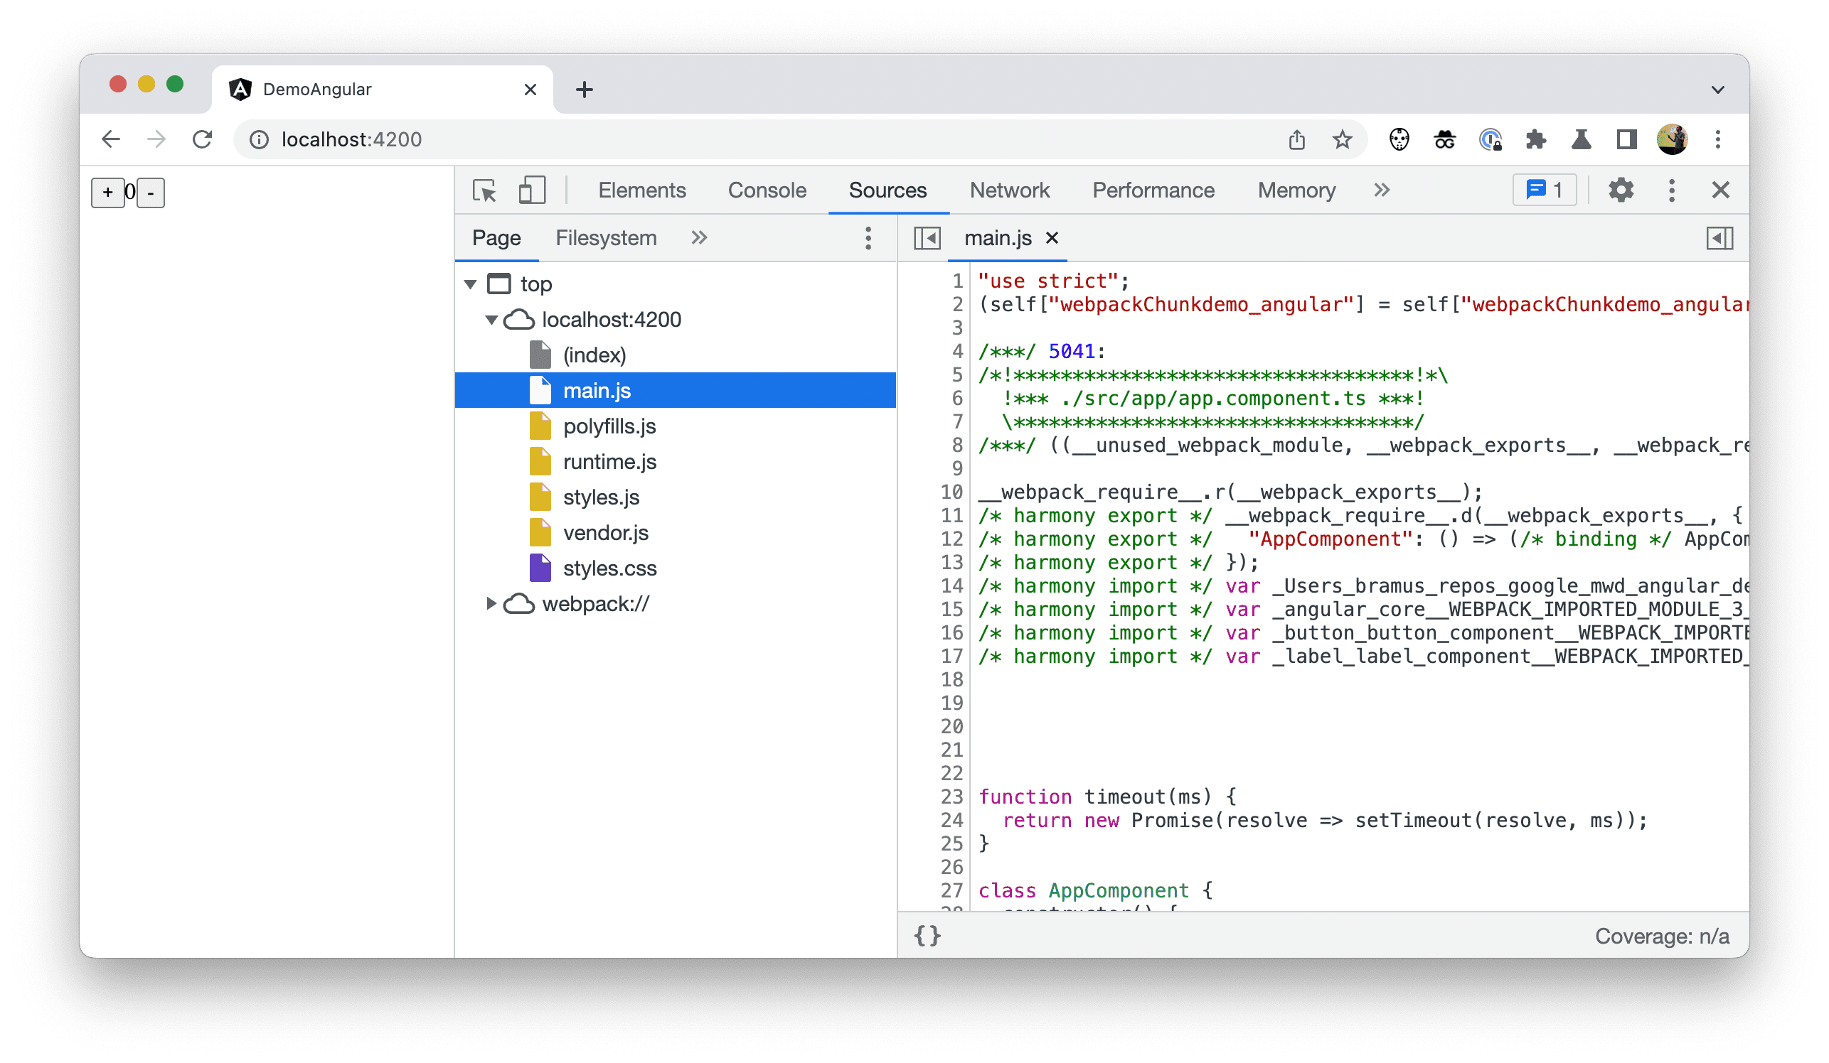Click the device toolbar toggle icon
Screen dimensions: 1829x1063
(533, 191)
